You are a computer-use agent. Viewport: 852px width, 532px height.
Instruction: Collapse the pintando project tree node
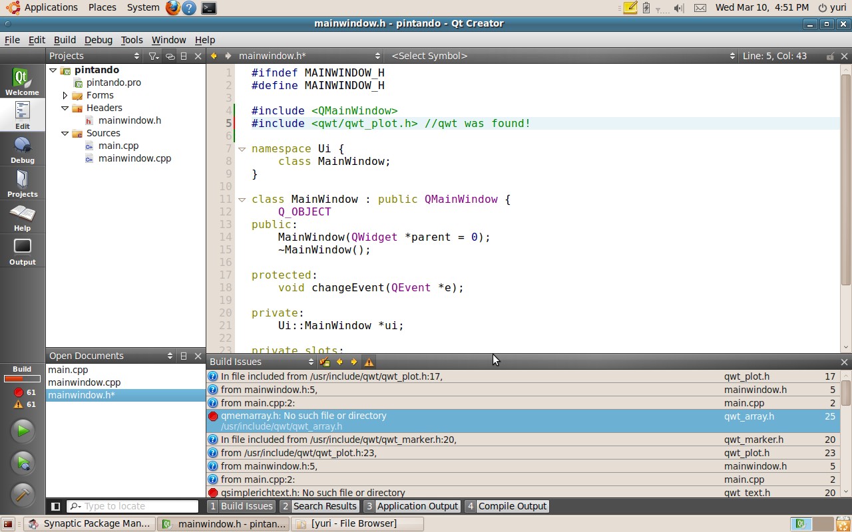[53, 70]
